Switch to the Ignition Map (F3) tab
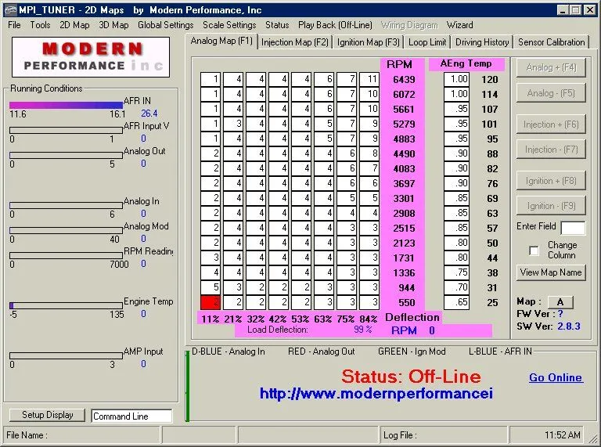Image resolution: width=601 pixels, height=447 pixels. point(368,42)
